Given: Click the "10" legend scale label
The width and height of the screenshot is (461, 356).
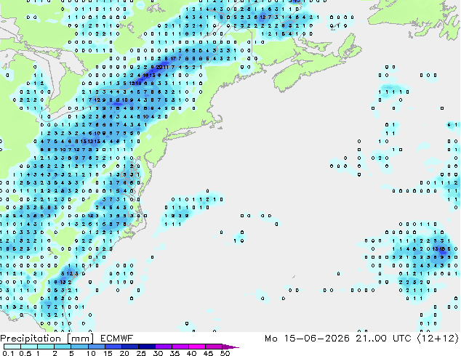Looking at the screenshot, I should click(91, 353).
